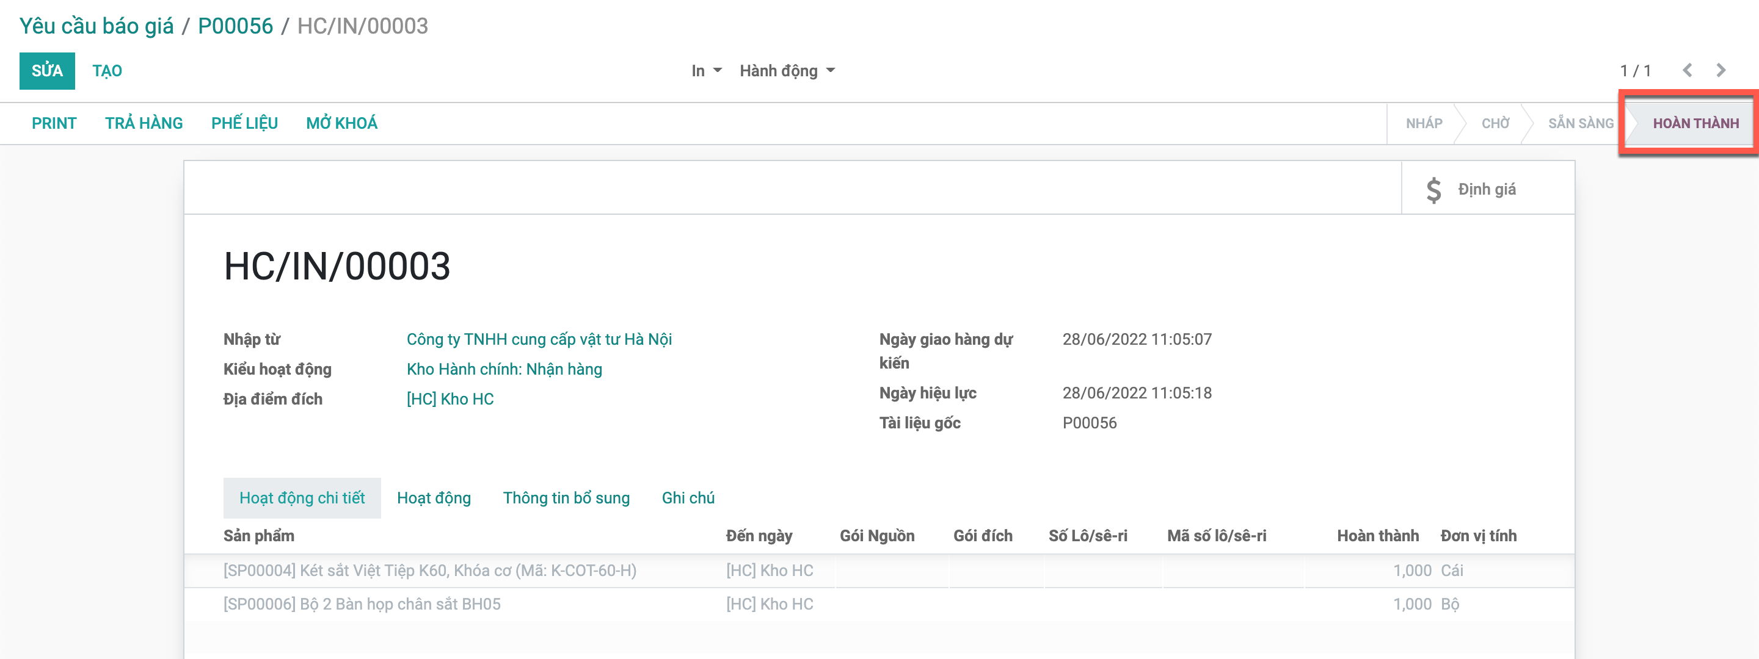The image size is (1759, 659).
Task: Open P00056 breadcrumb link
Action: [x=235, y=25]
